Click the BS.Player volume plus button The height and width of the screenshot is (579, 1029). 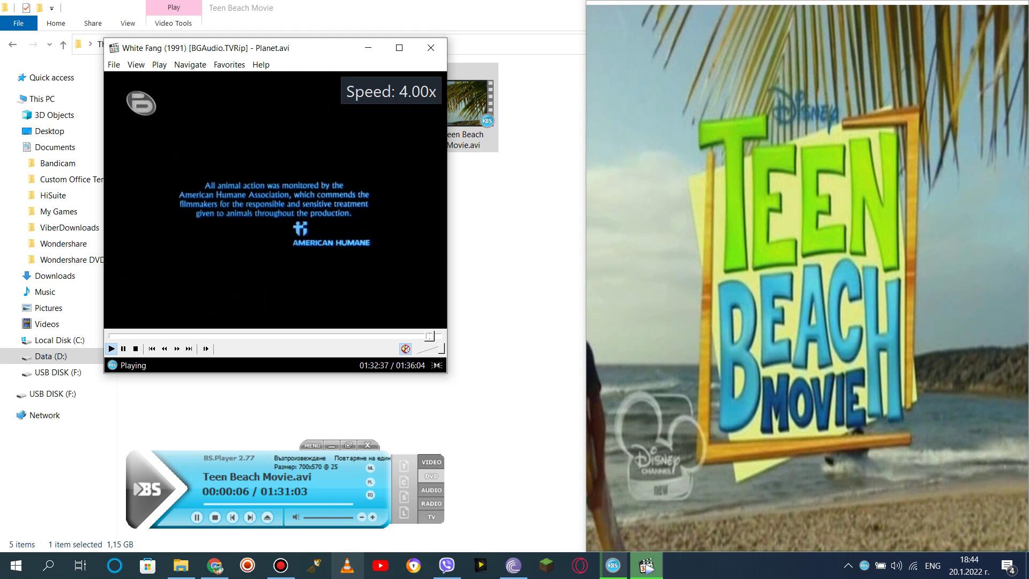click(372, 517)
